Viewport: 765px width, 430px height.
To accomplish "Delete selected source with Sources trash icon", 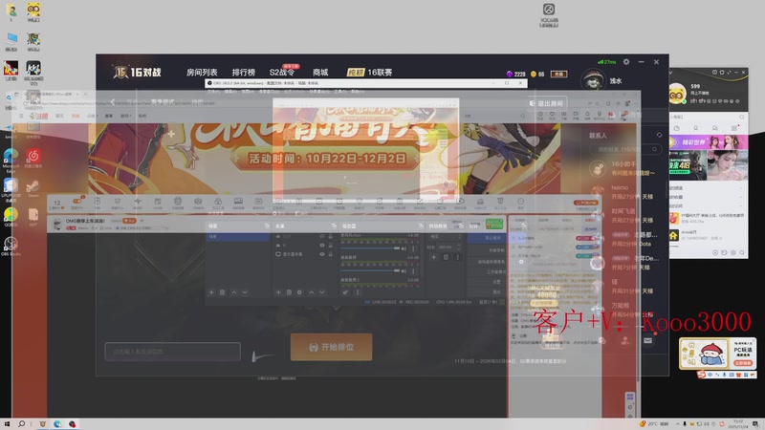I will pyautogui.click(x=289, y=292).
